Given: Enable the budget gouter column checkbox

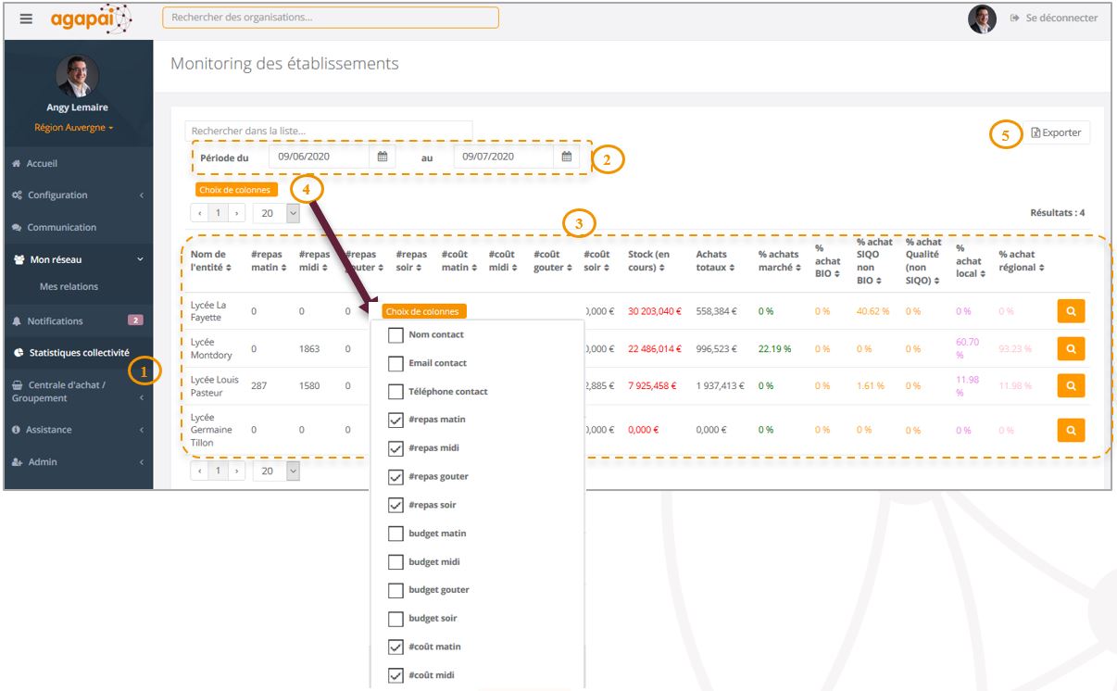Looking at the screenshot, I should [x=395, y=590].
